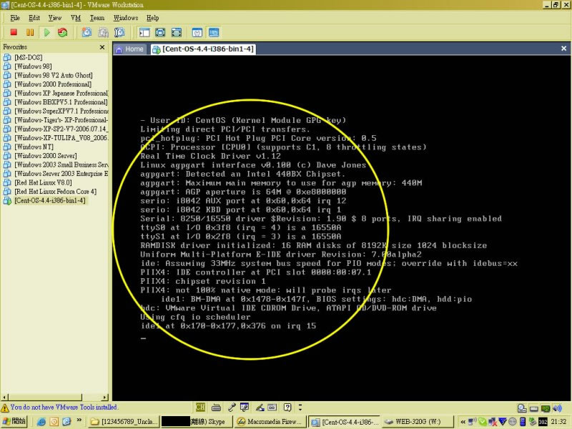
Task: Switch to the Home tab
Action: click(x=130, y=49)
